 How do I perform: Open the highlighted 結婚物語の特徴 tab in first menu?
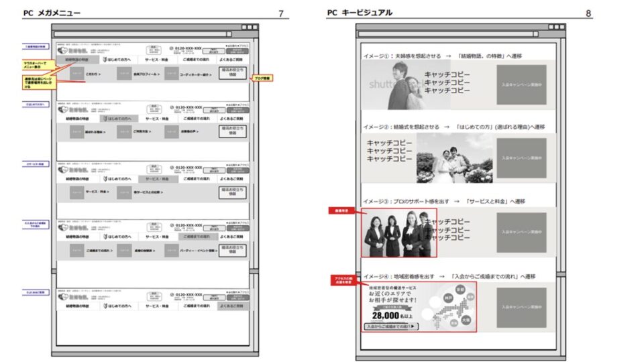(x=78, y=60)
